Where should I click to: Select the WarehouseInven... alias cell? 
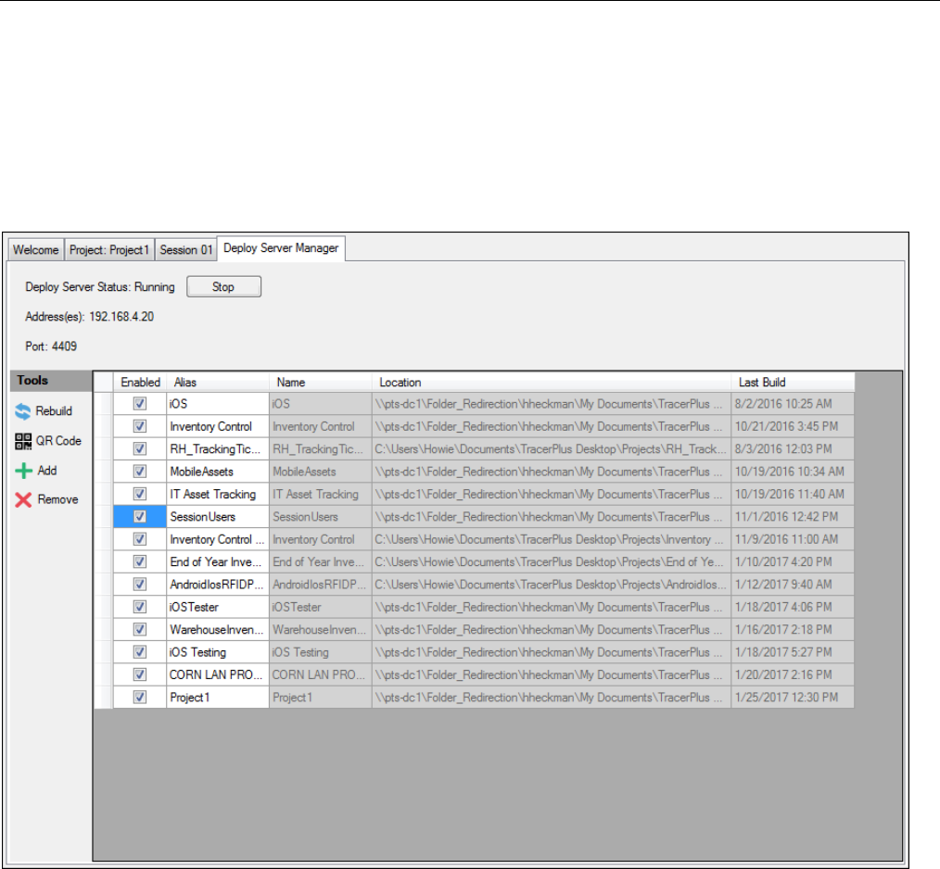pyautogui.click(x=218, y=629)
